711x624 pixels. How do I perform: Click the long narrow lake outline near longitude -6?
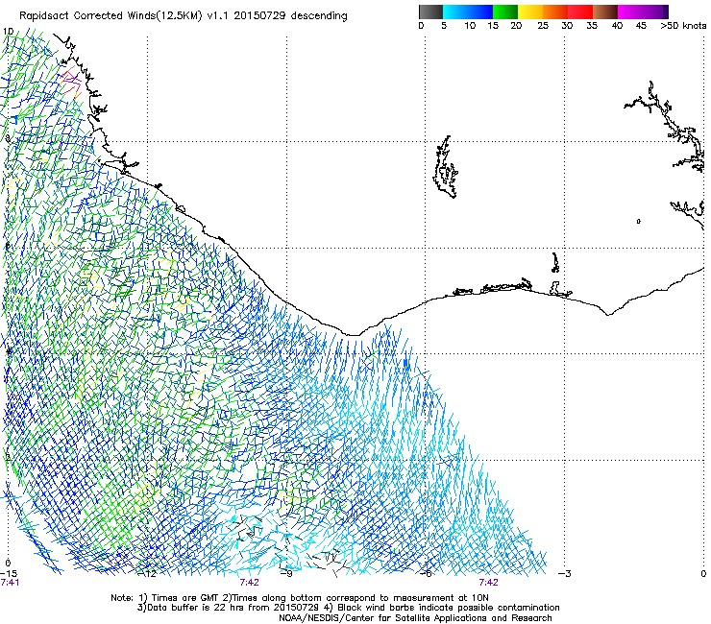tap(446, 167)
